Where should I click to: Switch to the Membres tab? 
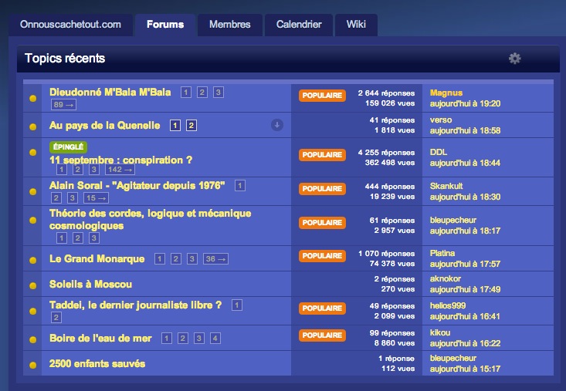pyautogui.click(x=229, y=25)
